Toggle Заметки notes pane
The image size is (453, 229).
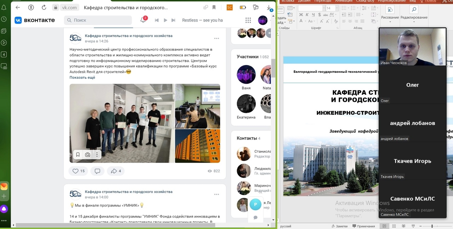point(339,226)
